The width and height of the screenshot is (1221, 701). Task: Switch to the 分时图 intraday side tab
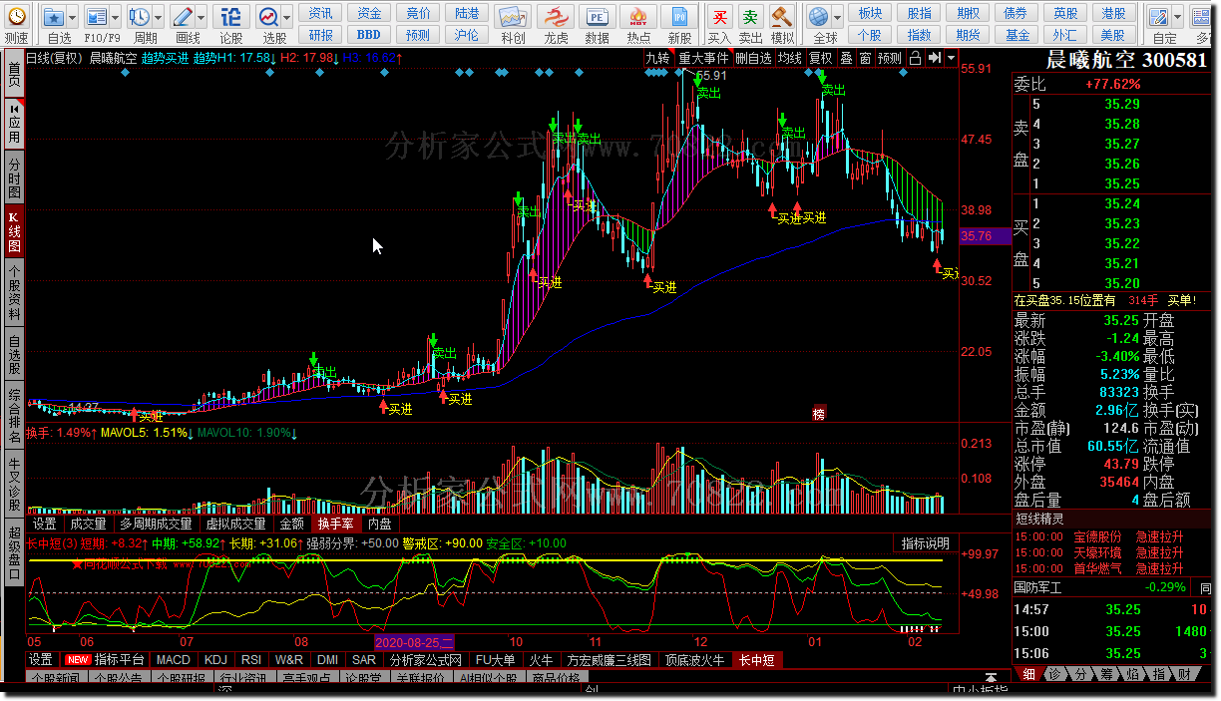pyautogui.click(x=14, y=176)
